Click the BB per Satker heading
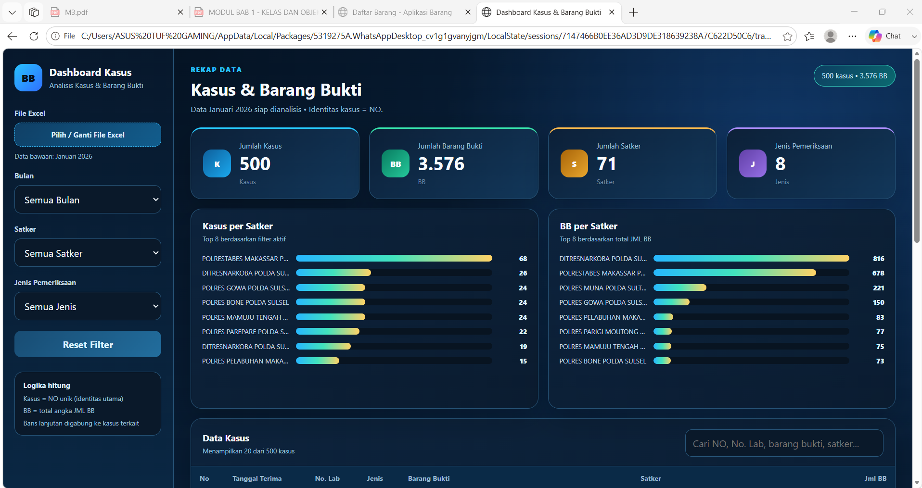Image resolution: width=922 pixels, height=488 pixels. coord(589,226)
